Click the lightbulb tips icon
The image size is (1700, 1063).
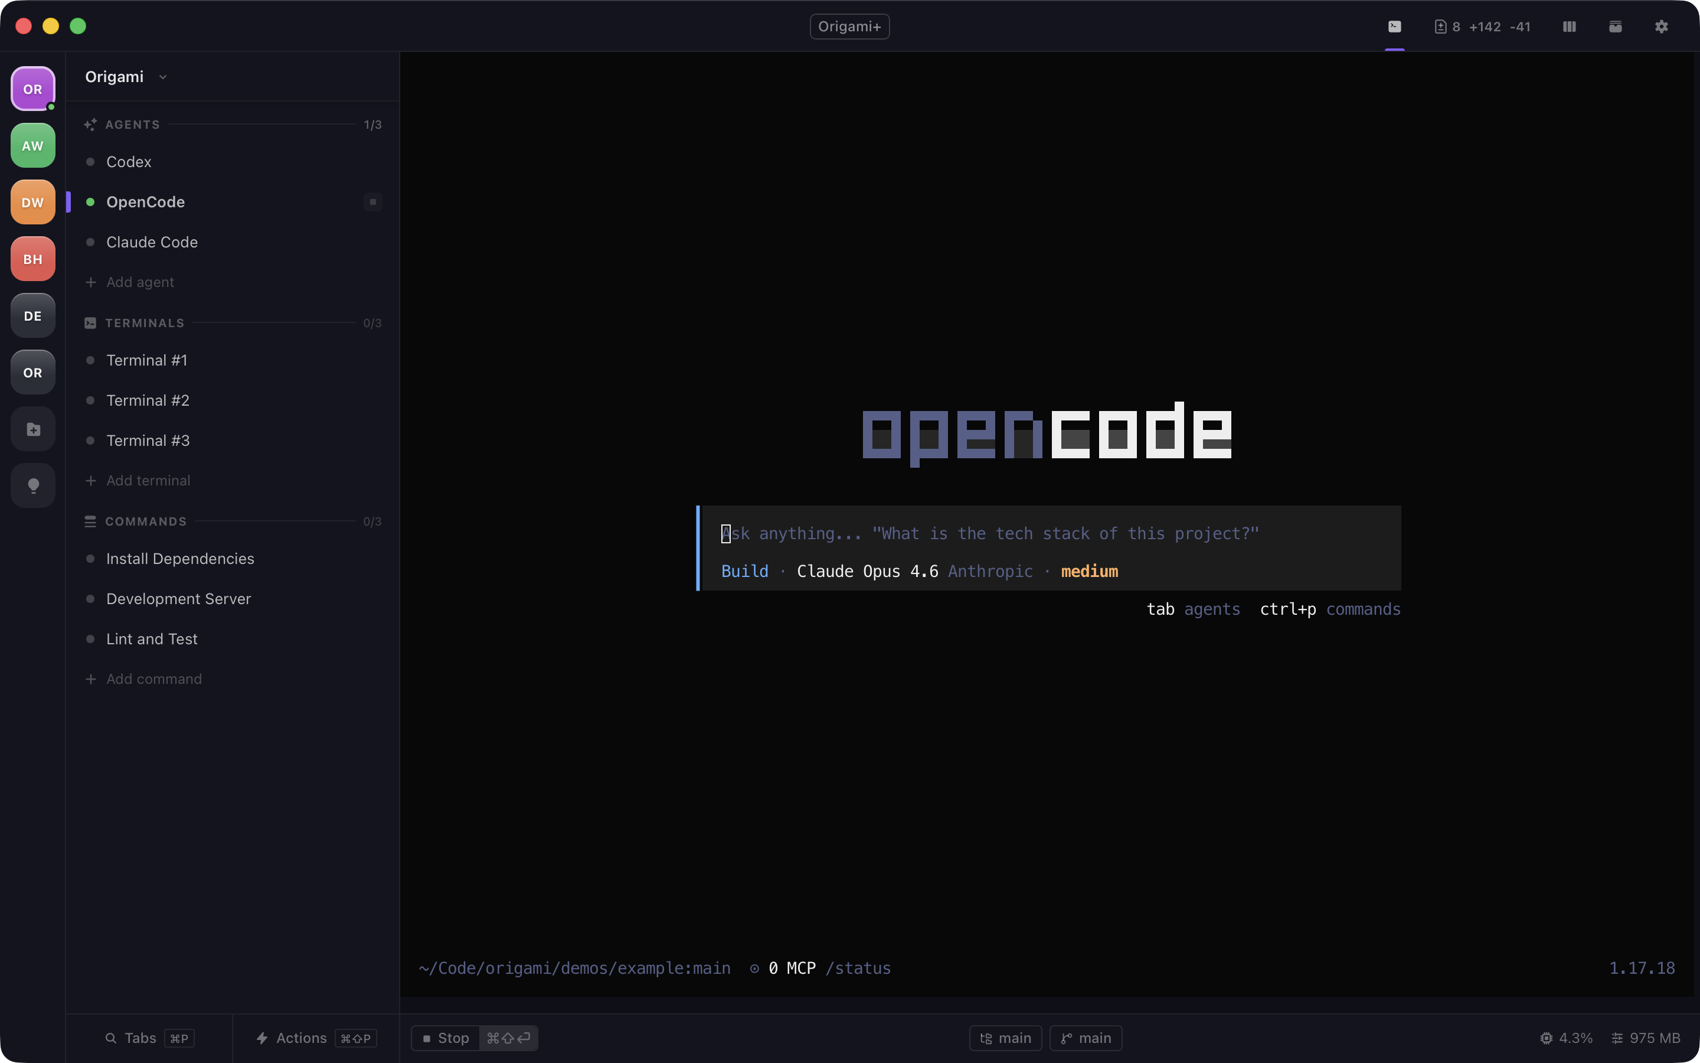[33, 486]
